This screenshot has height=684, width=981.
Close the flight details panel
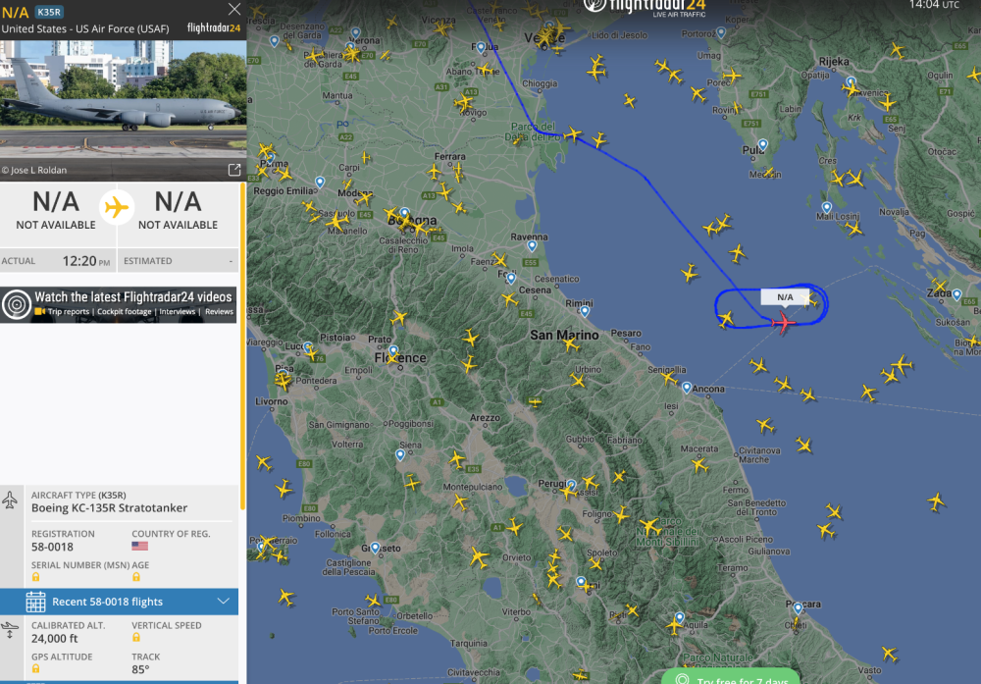233,9
